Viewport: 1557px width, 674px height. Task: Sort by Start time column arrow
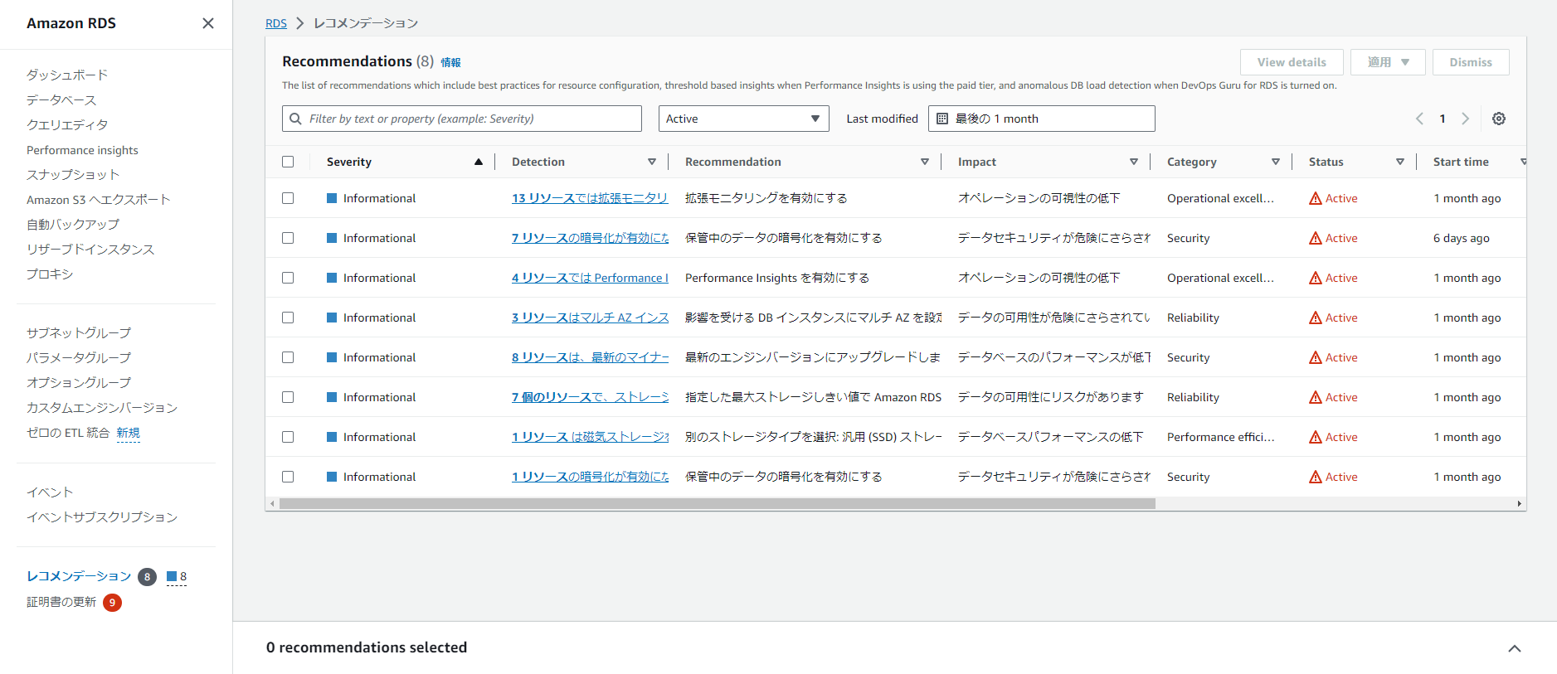coord(1523,162)
